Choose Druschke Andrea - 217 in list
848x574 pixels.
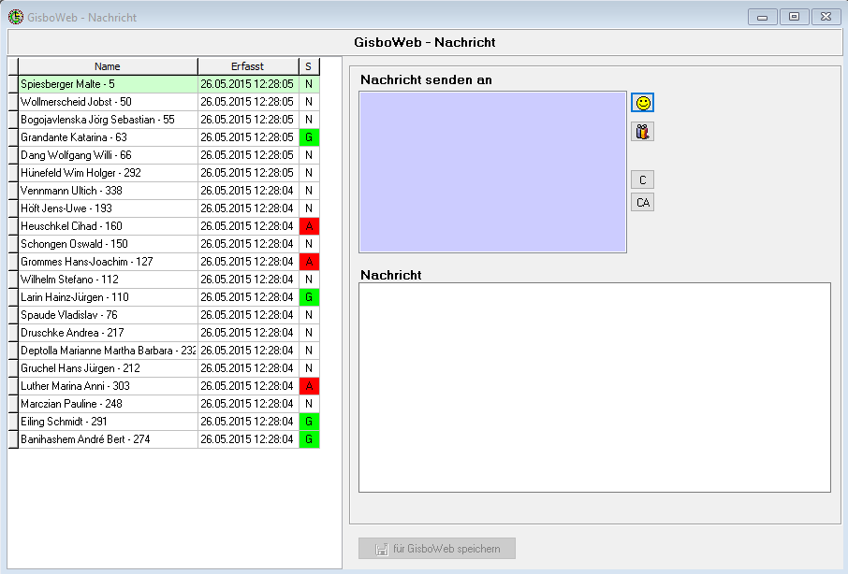tap(108, 333)
